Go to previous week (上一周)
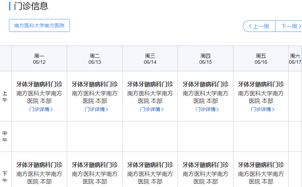This screenshot has width=302, height=187. [259, 26]
